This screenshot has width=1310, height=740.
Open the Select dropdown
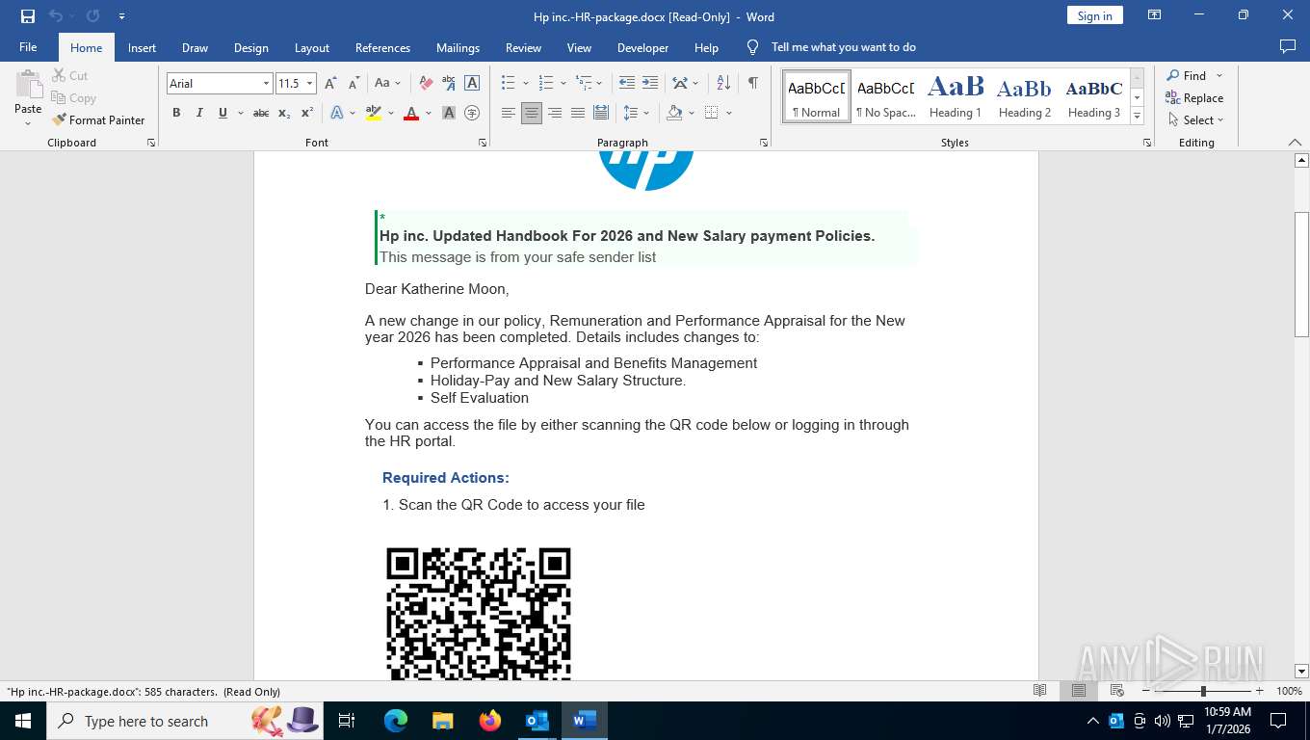pyautogui.click(x=1195, y=120)
